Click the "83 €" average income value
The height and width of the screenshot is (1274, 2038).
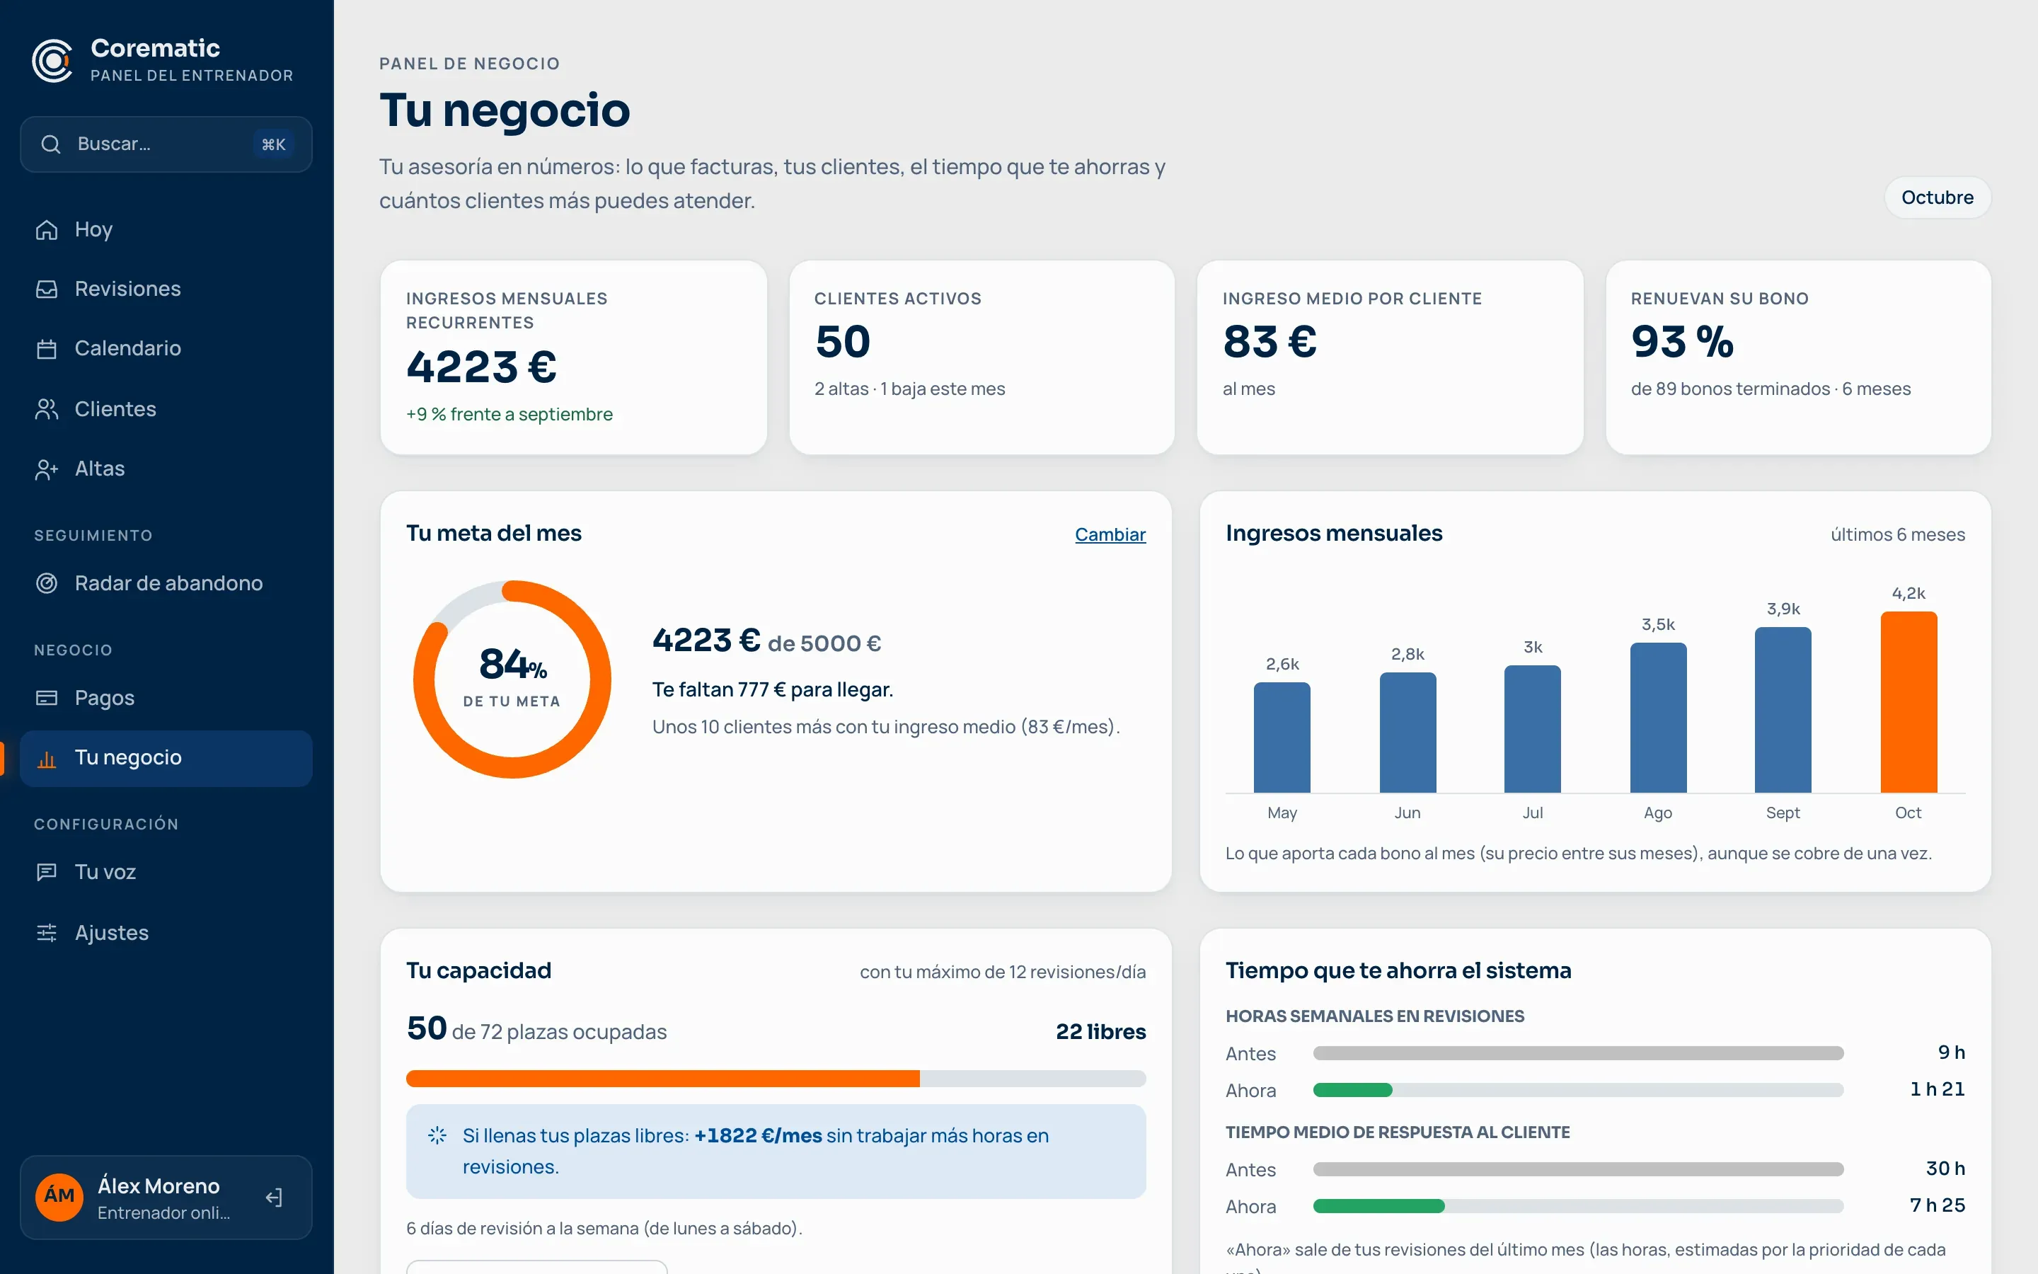pyautogui.click(x=1270, y=341)
